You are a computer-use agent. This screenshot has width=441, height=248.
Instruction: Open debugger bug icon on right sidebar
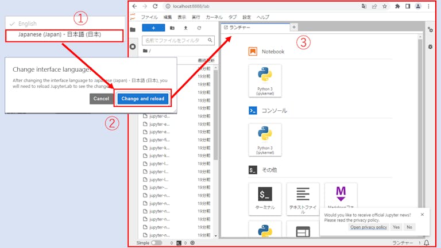pyautogui.click(x=430, y=46)
